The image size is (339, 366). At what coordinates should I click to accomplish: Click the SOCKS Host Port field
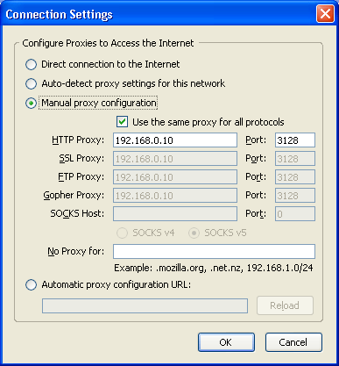pyautogui.click(x=295, y=214)
